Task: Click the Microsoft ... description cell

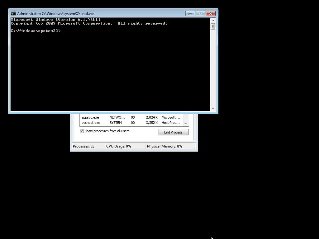Action: pyautogui.click(x=171, y=117)
